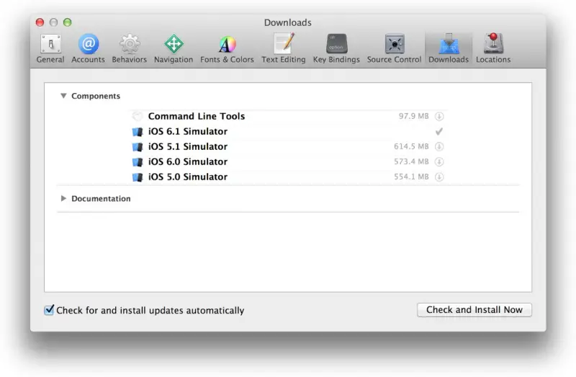
Task: Click the 97.9 MB size value
Action: tap(413, 116)
